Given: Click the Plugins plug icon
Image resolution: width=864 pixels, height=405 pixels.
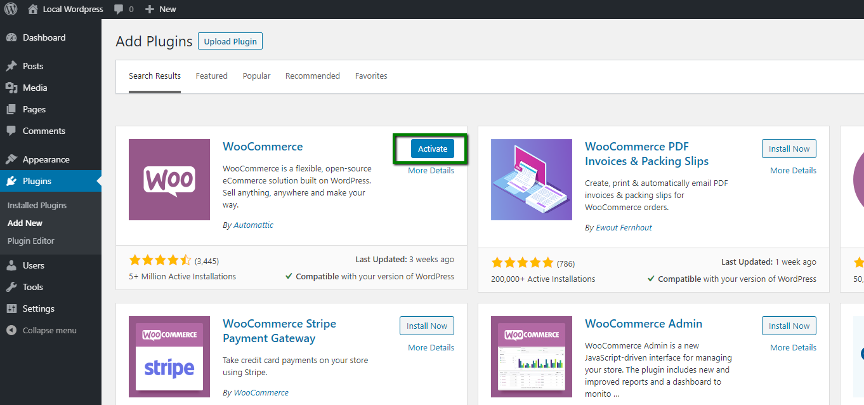Looking at the screenshot, I should click(x=11, y=181).
